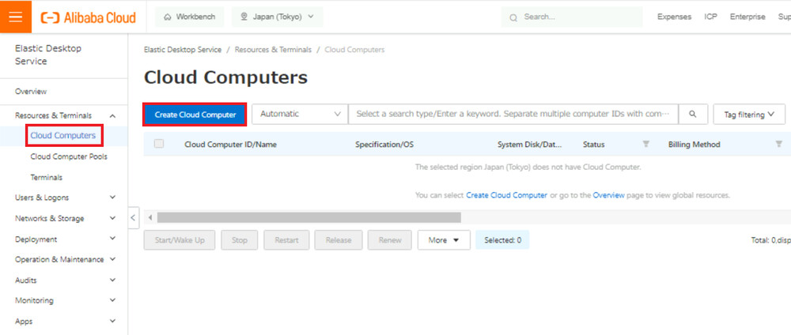
Task: Open the Japan (Tokyo) region dropdown
Action: point(277,17)
